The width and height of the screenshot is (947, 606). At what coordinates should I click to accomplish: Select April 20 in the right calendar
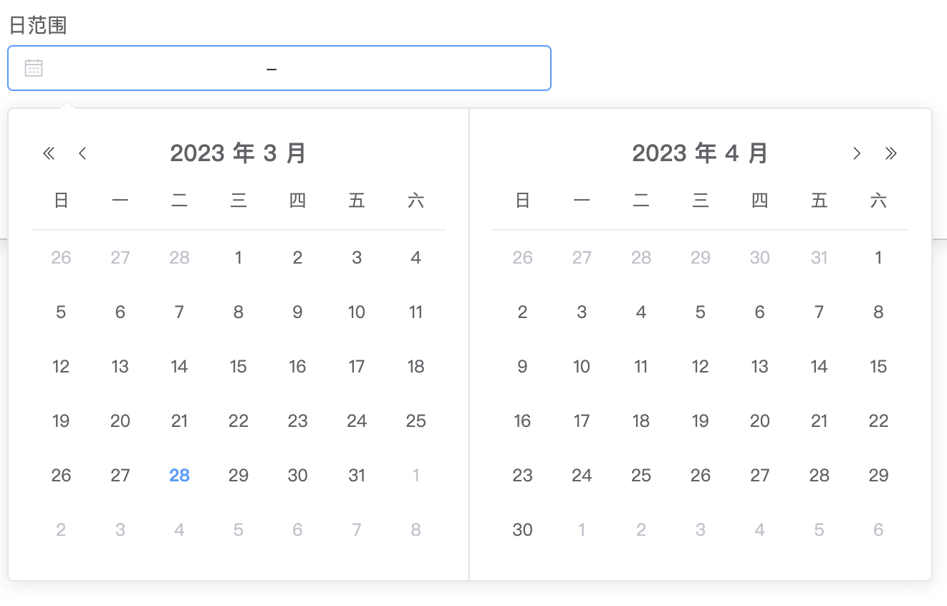click(759, 421)
